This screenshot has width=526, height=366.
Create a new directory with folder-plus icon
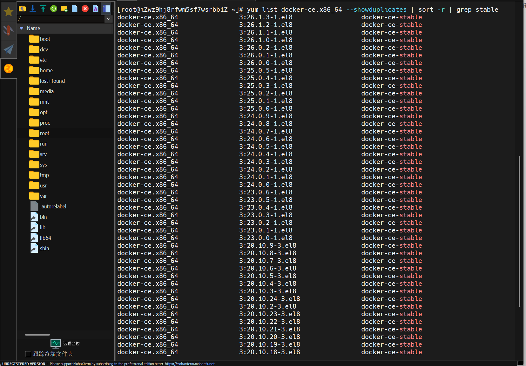point(64,9)
